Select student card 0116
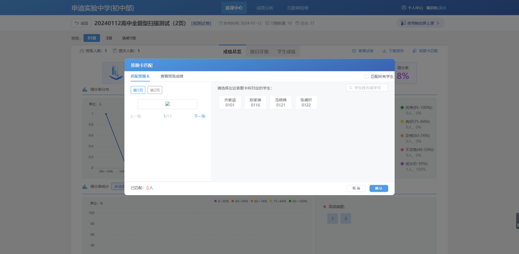The height and width of the screenshot is (254, 519). (255, 102)
